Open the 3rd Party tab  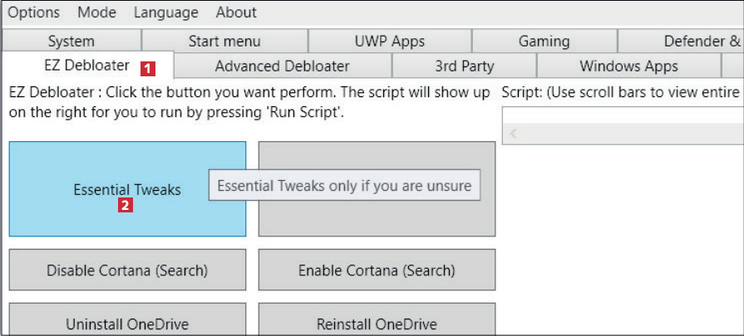coord(464,66)
